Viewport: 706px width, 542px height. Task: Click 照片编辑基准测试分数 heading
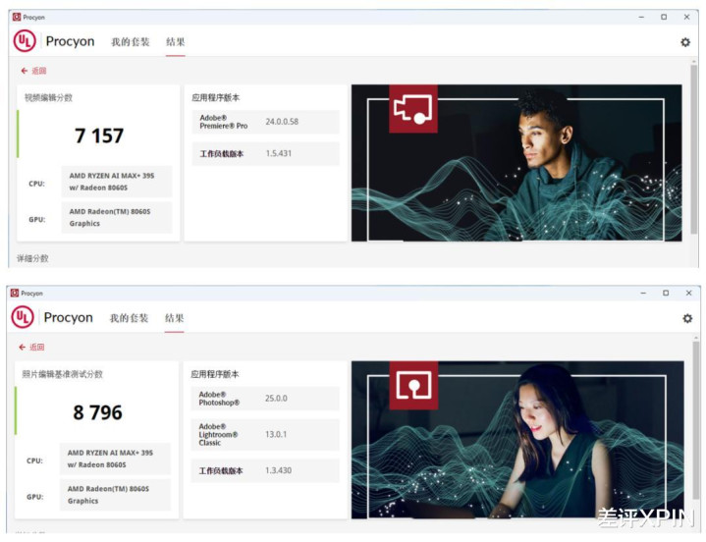coord(62,374)
